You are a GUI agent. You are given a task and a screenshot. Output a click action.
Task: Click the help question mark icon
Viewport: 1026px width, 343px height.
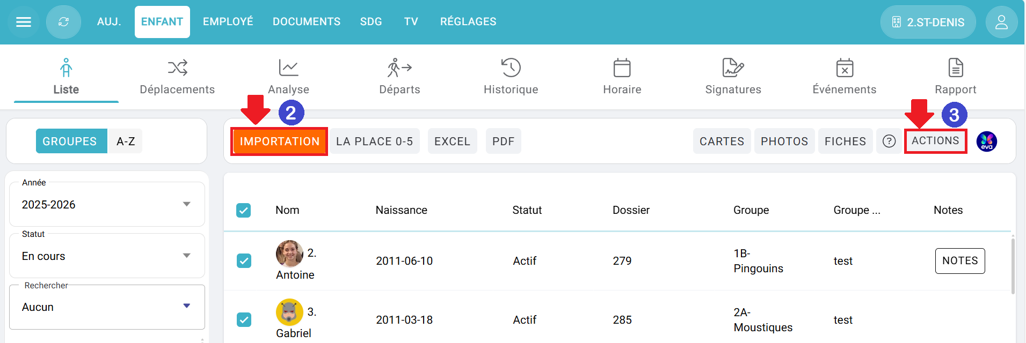[x=889, y=141]
